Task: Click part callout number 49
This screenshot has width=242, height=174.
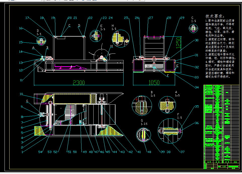Action: (85, 152)
